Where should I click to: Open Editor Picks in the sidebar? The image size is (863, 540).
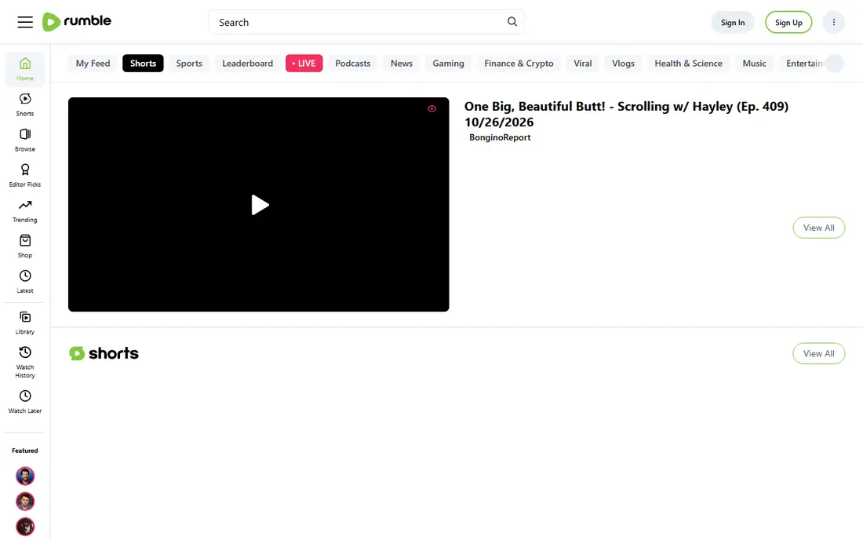[25, 176]
